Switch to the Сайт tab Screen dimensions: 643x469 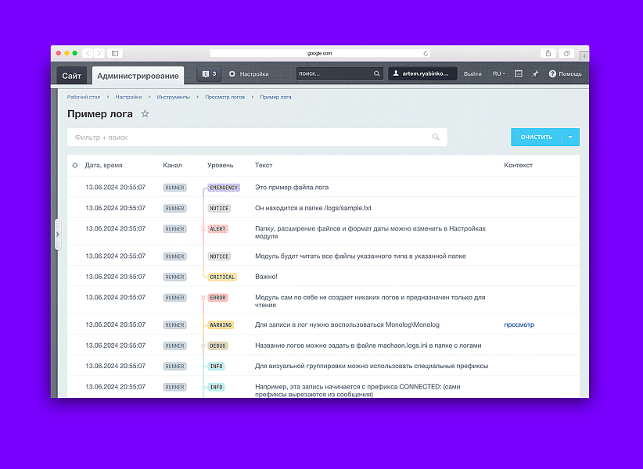pos(72,76)
